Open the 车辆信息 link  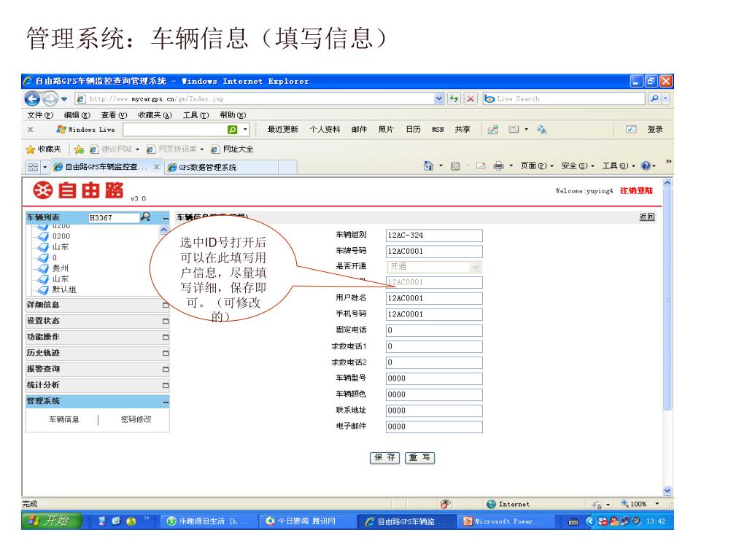tap(64, 419)
